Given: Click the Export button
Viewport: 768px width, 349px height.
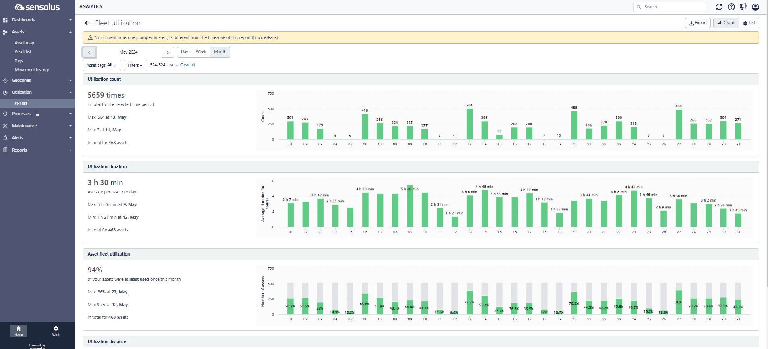Looking at the screenshot, I should pyautogui.click(x=698, y=23).
